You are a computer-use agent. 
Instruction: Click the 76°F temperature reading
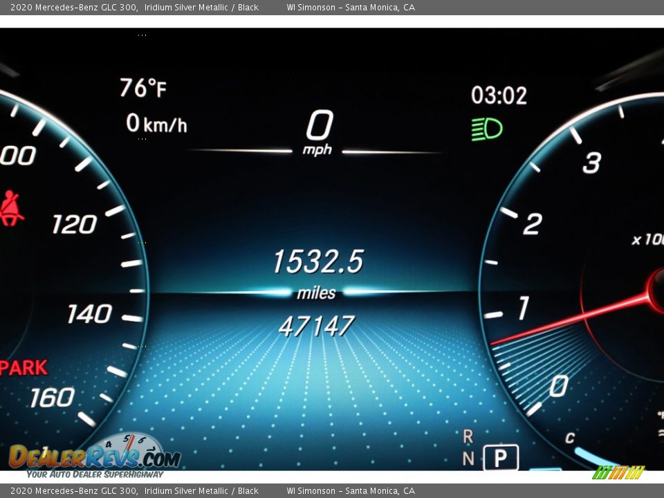(143, 88)
